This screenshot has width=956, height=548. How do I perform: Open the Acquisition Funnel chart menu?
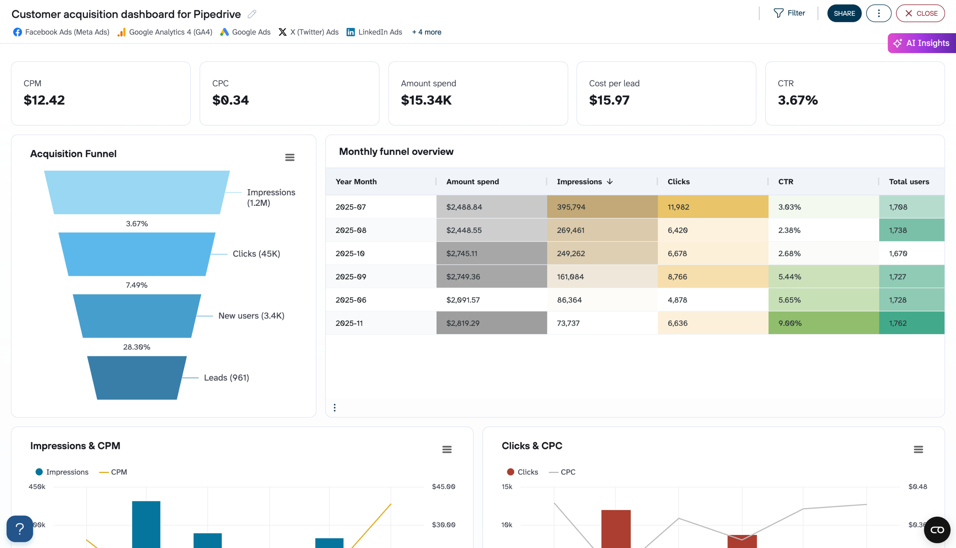[x=289, y=157]
